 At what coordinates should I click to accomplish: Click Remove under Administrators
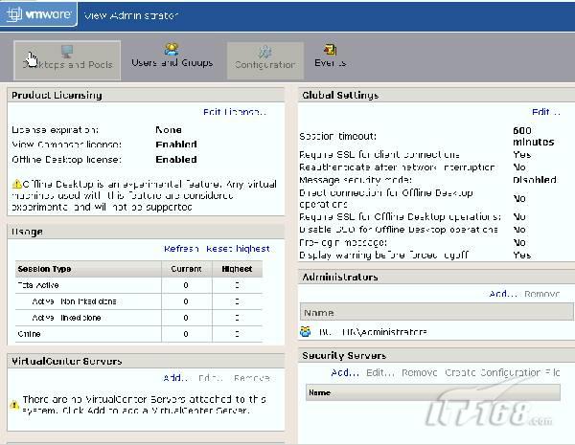click(x=541, y=294)
